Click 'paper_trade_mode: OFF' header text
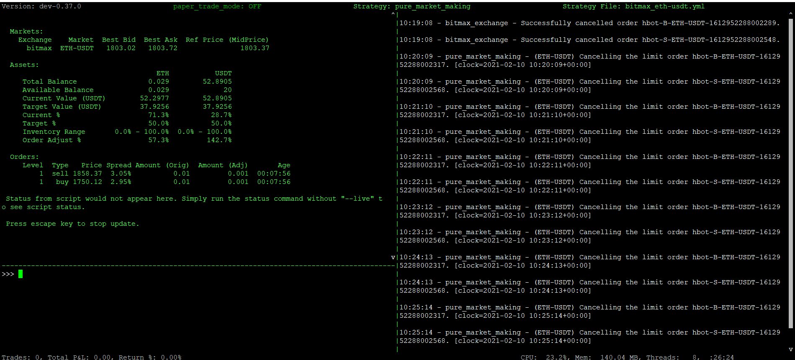The height and width of the screenshot is (360, 795). click(x=217, y=6)
